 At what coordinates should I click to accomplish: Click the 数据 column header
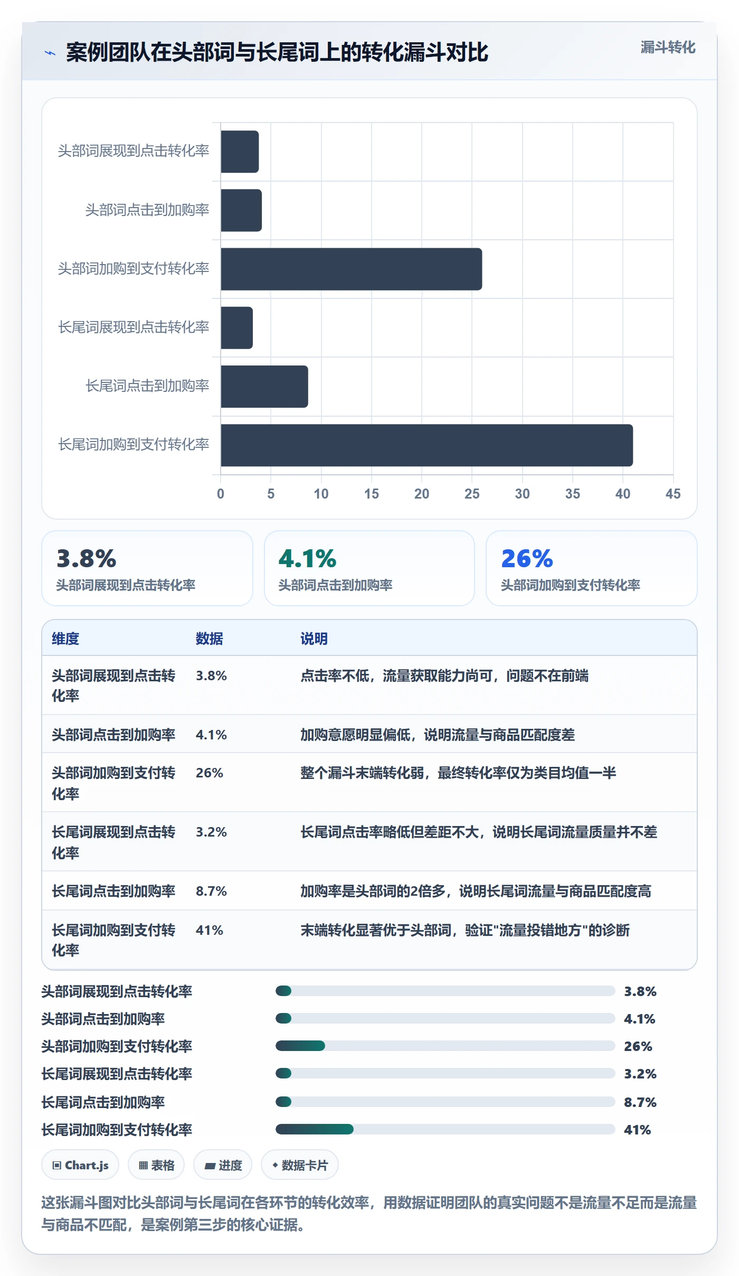coord(210,639)
